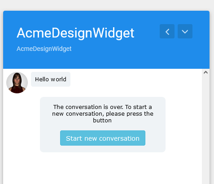Click the word "button" in the notice message
Viewport: 214px width, 184px height.
102,120
